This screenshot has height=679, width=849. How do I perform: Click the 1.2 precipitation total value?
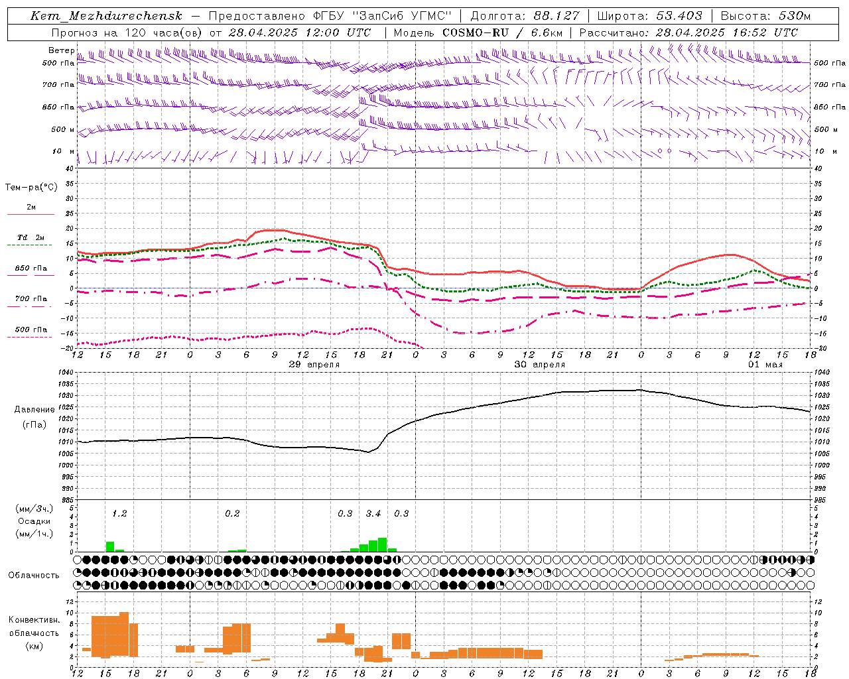pos(119,513)
